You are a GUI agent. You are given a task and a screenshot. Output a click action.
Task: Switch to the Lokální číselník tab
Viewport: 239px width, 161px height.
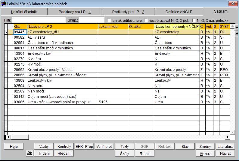[24, 12]
